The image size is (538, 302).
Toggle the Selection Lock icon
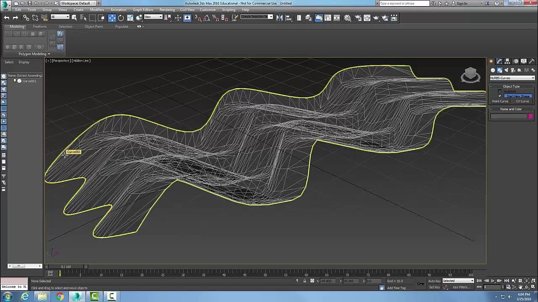(305, 281)
